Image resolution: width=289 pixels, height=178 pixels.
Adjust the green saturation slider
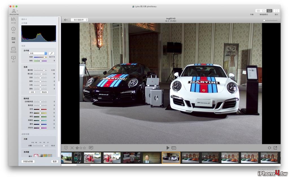40,117
